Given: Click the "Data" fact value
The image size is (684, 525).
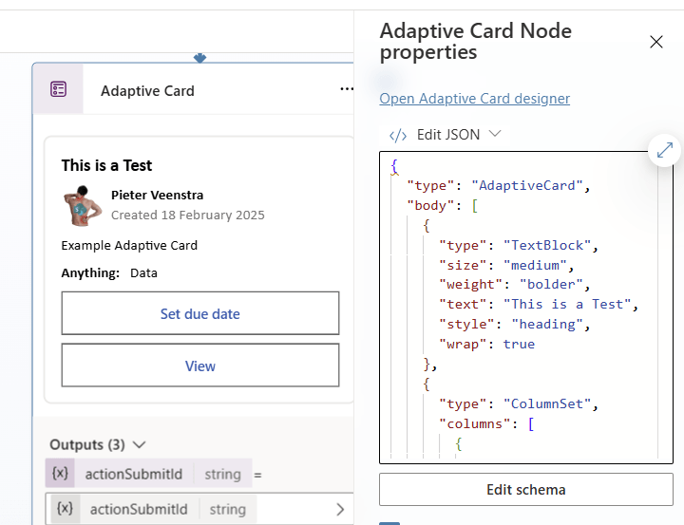Looking at the screenshot, I should click(x=143, y=273).
